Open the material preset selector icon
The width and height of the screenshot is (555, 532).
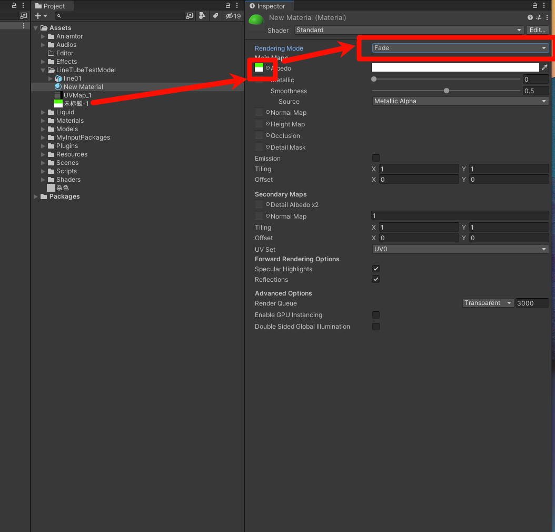[x=539, y=17]
